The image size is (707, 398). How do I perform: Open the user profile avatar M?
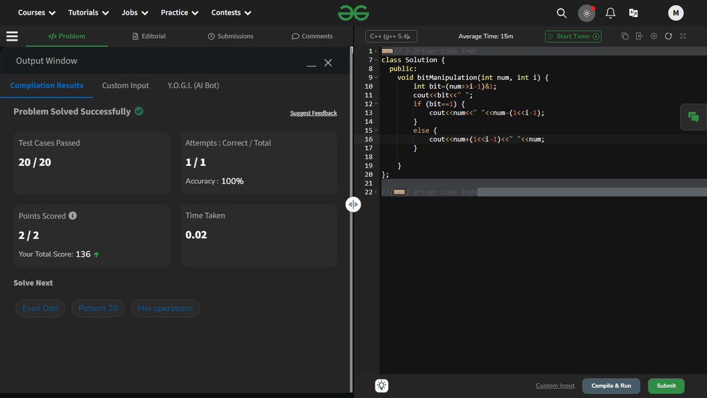tap(676, 13)
